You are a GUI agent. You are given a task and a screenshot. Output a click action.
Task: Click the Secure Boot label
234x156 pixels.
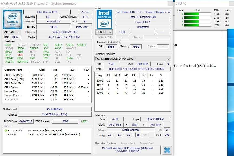[147, 143]
